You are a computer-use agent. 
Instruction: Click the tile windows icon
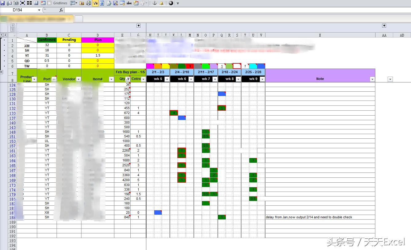point(30,3)
